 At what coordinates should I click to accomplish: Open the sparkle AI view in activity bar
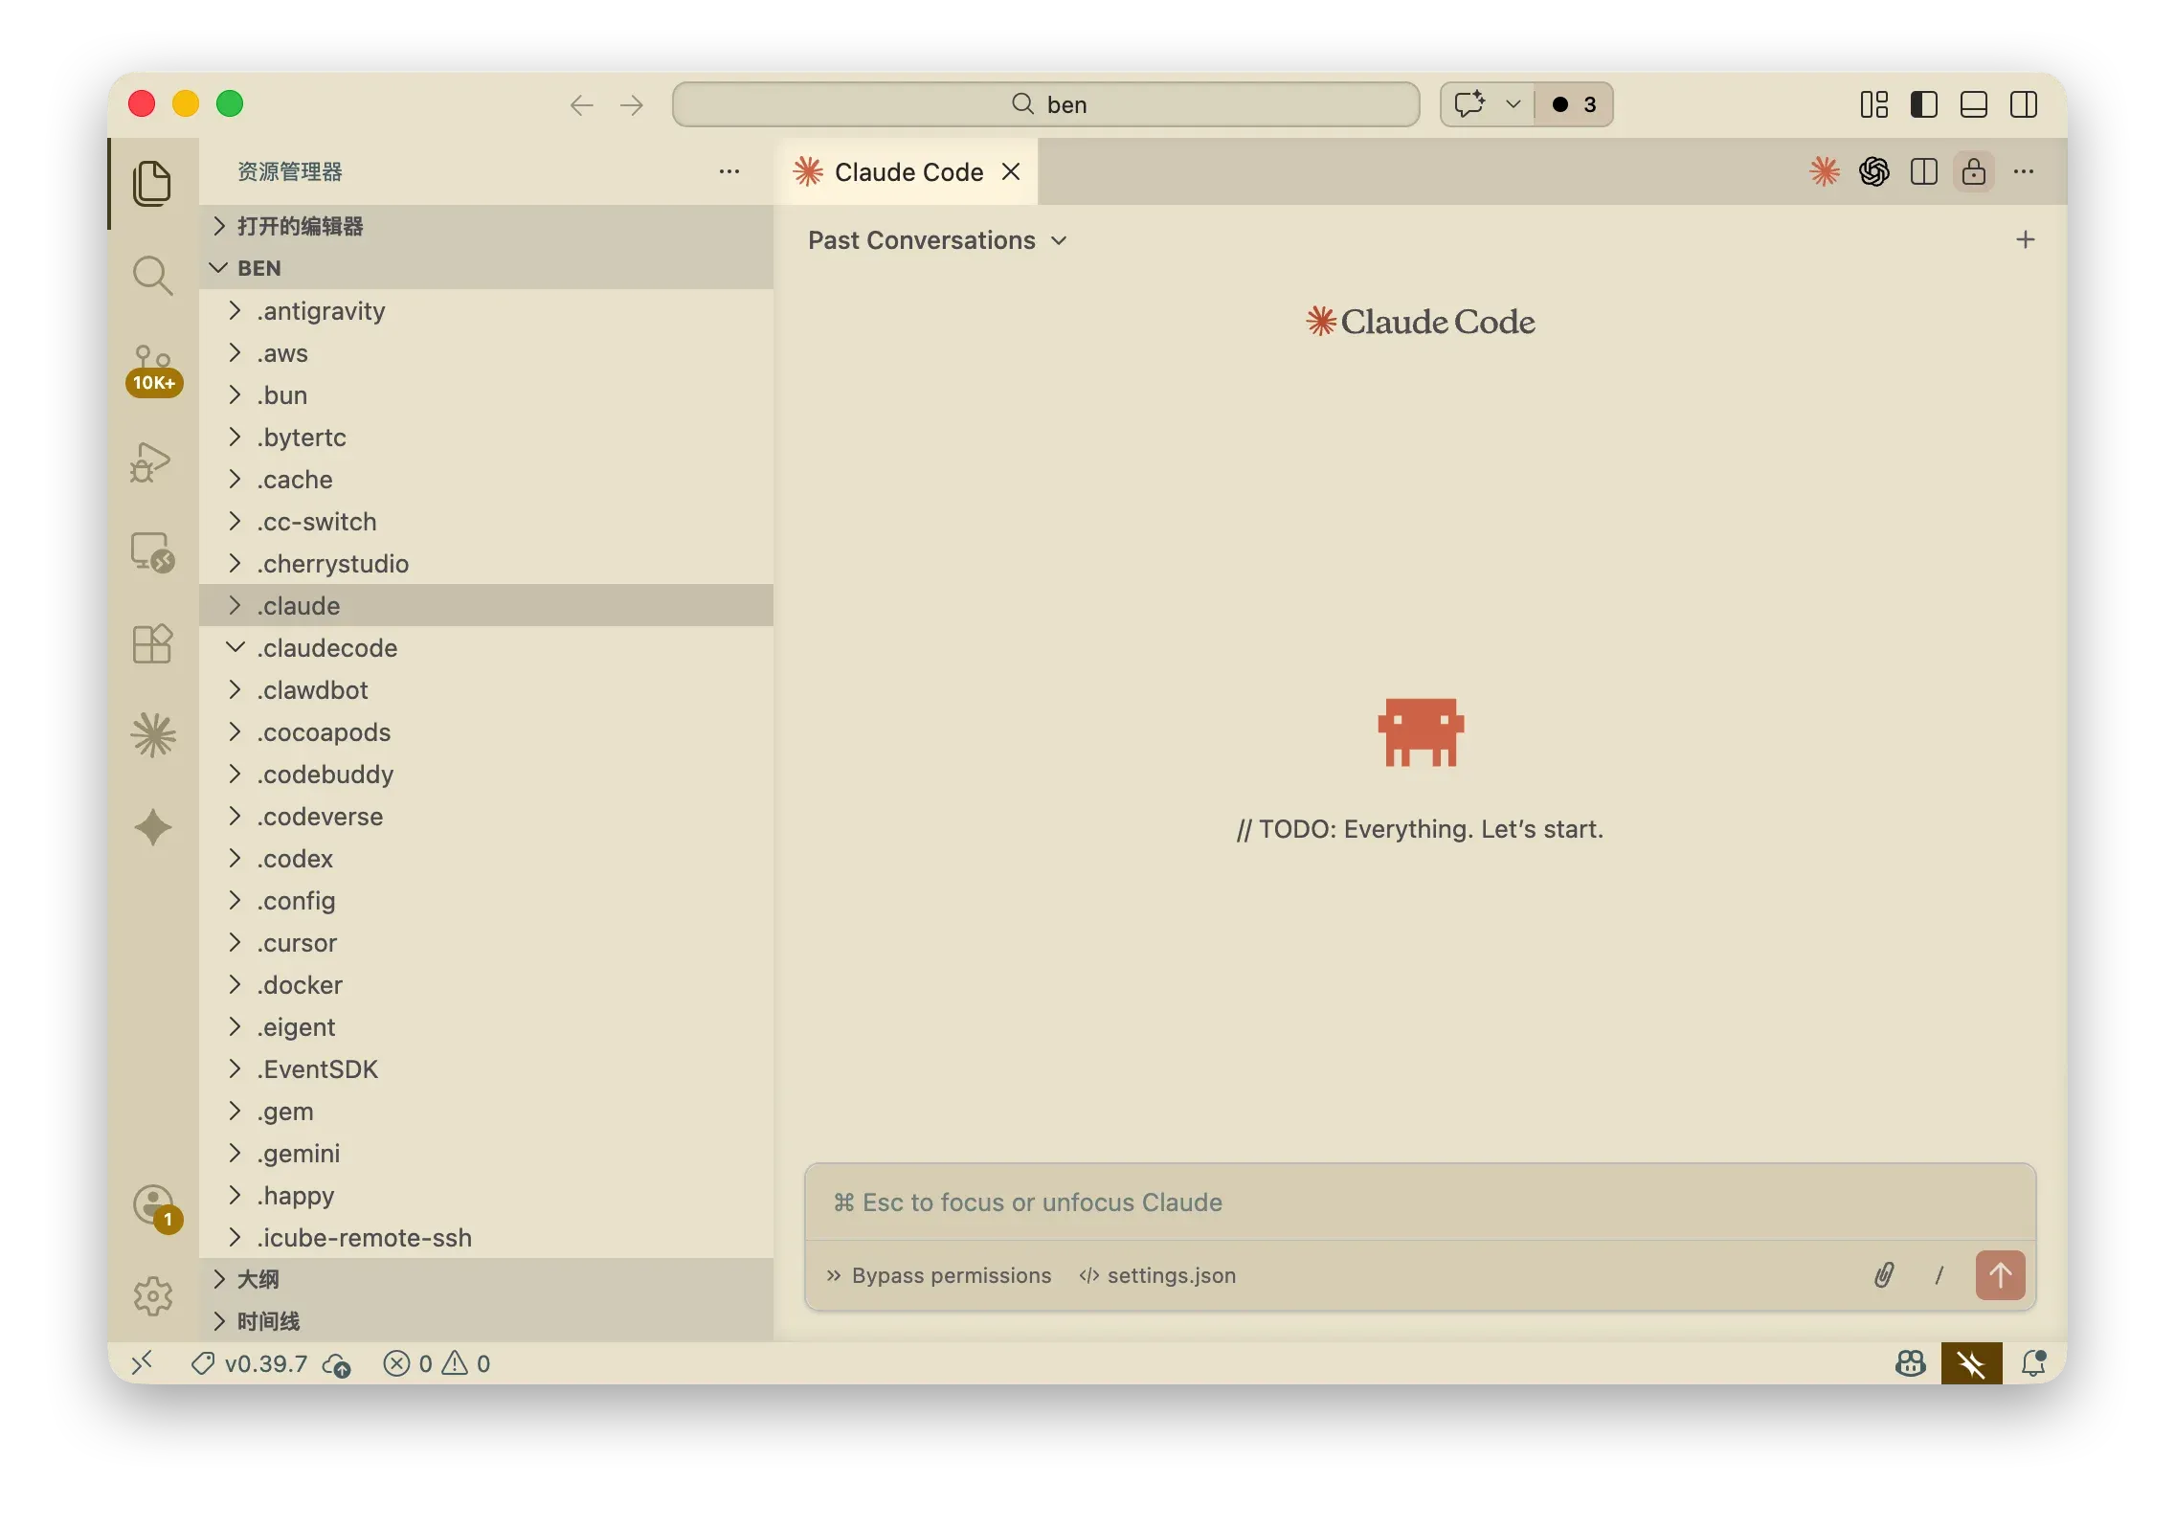point(153,827)
